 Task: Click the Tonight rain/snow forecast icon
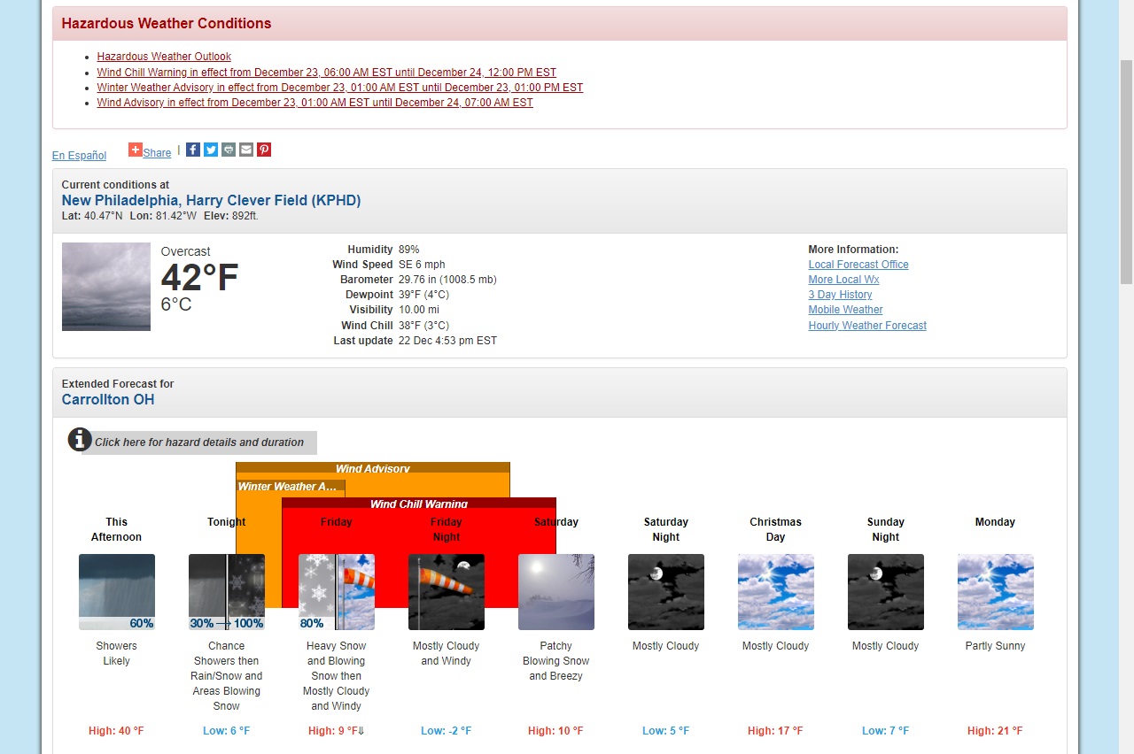[x=227, y=592]
